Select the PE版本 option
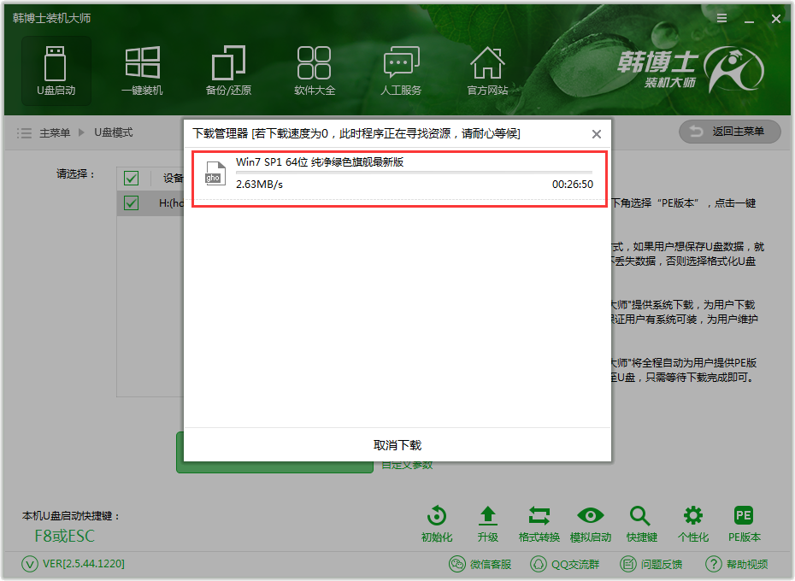This screenshot has height=581, width=795. click(x=745, y=525)
